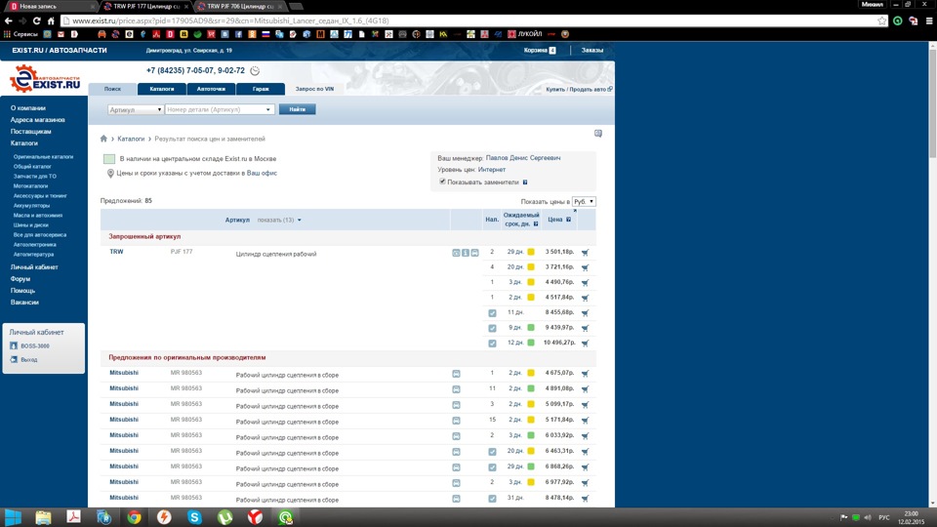Click green indicator in 9 дн. TRW row
Screen dimensions: 937x527
531,328
